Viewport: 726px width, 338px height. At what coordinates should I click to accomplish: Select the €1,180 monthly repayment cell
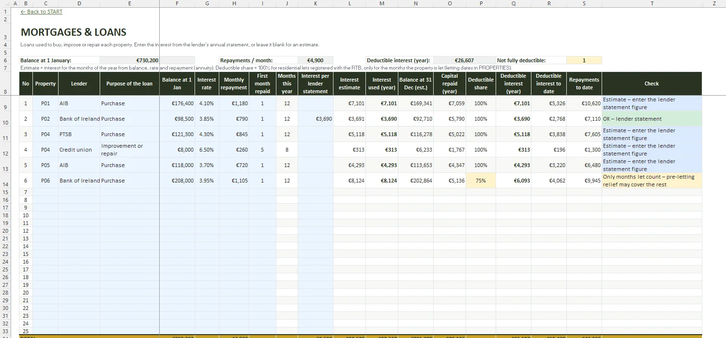coord(234,103)
